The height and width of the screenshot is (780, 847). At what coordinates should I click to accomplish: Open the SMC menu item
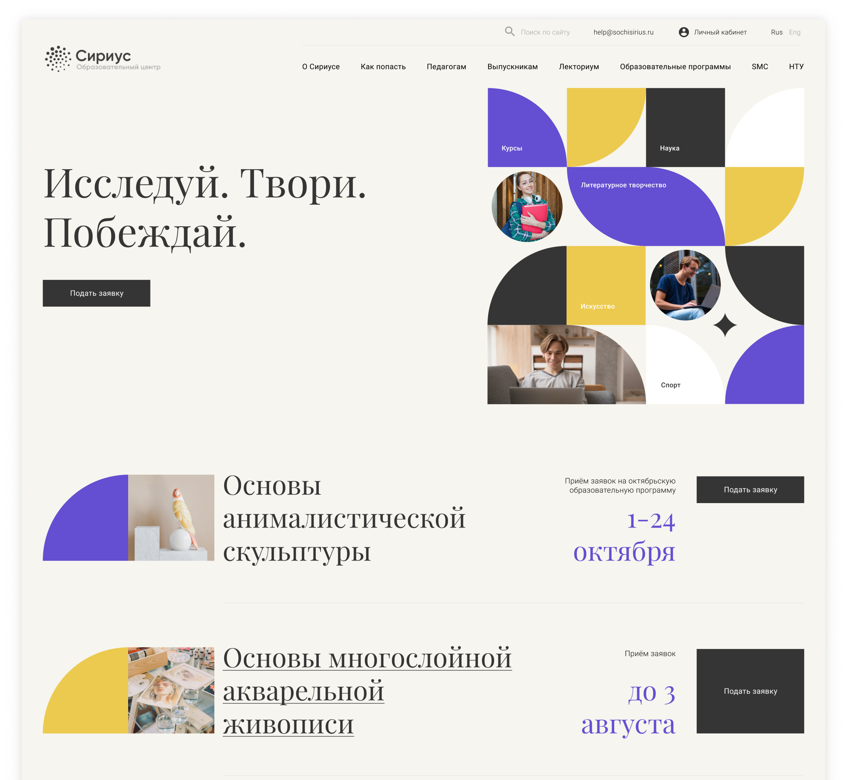coord(759,67)
